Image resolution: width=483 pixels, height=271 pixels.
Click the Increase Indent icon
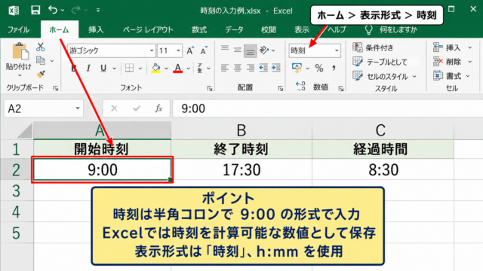pyautogui.click(x=276, y=68)
